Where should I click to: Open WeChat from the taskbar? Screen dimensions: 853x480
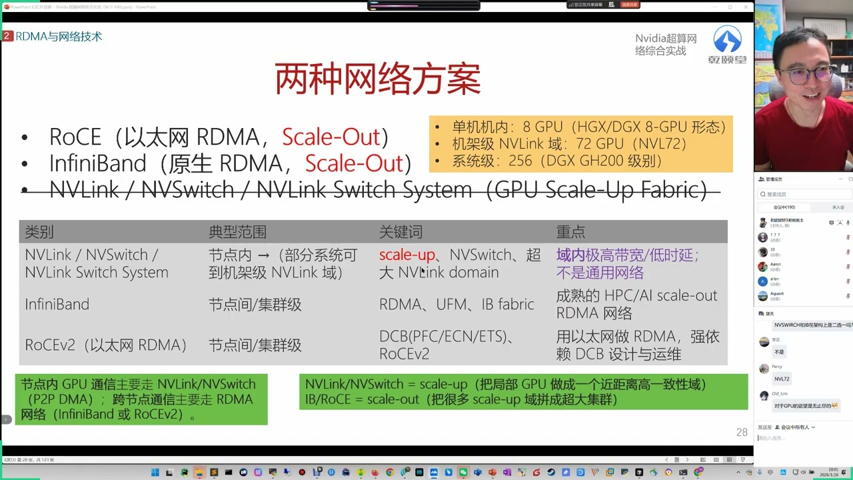(x=463, y=472)
